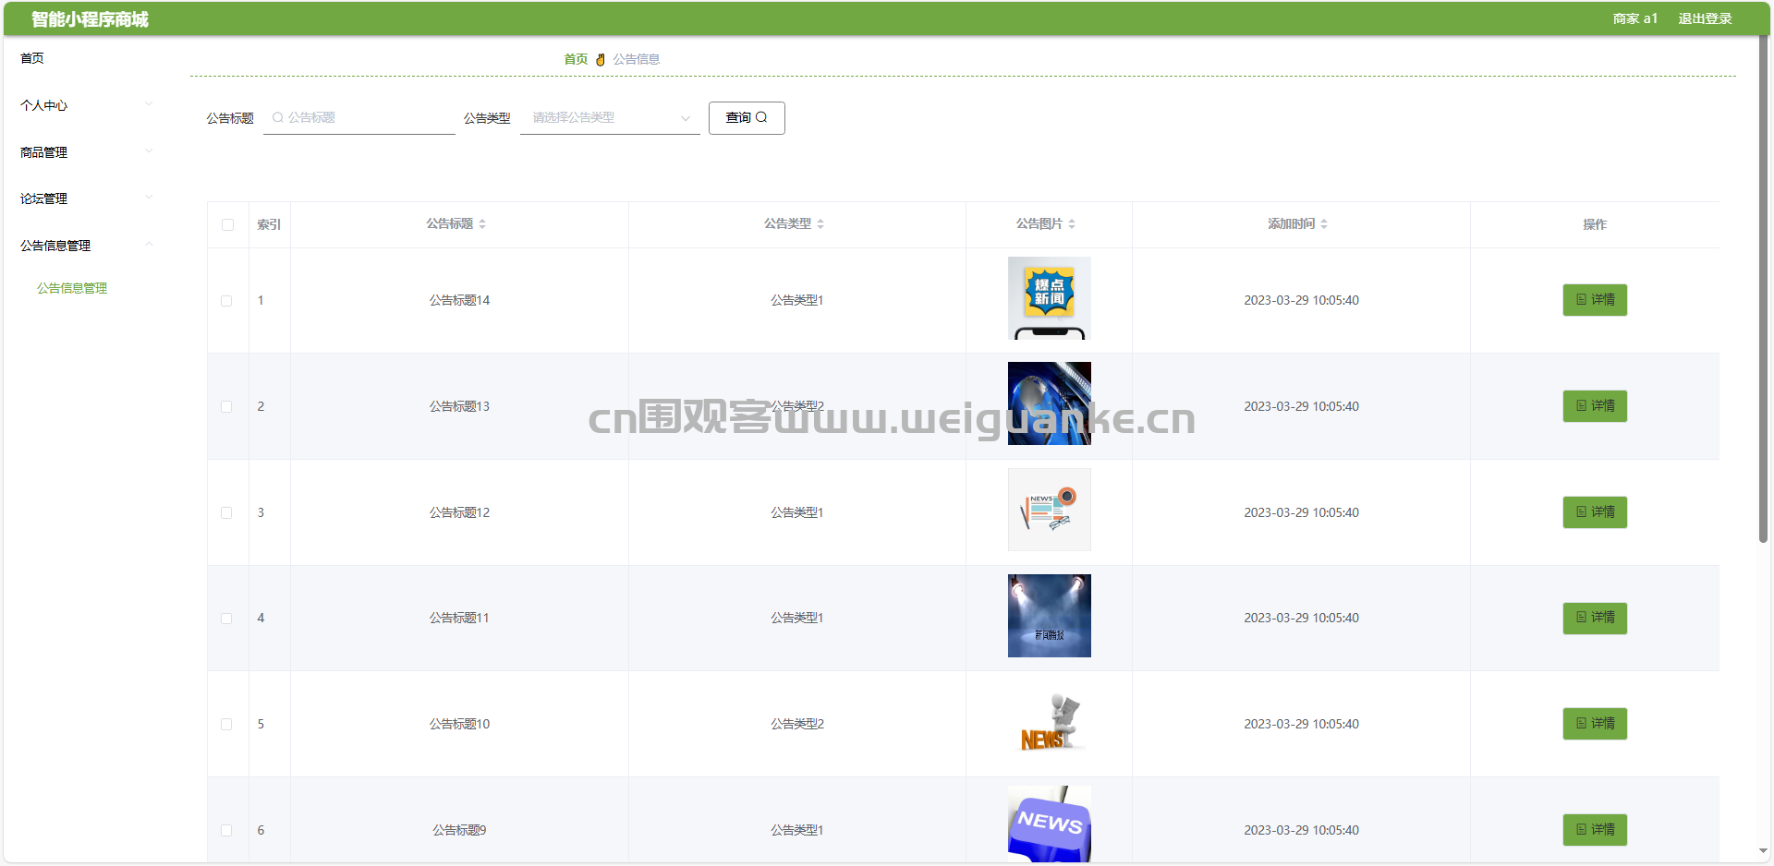Click the 添加时间 value for 公告标题12
The width and height of the screenshot is (1774, 866).
1301,512
